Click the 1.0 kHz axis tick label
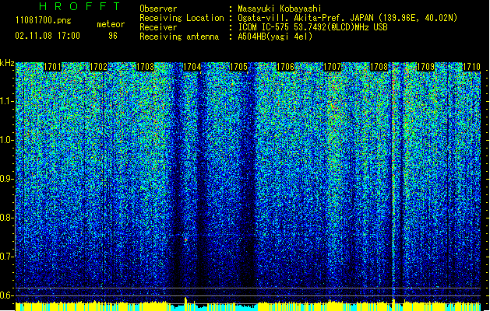 pyautogui.click(x=6, y=140)
